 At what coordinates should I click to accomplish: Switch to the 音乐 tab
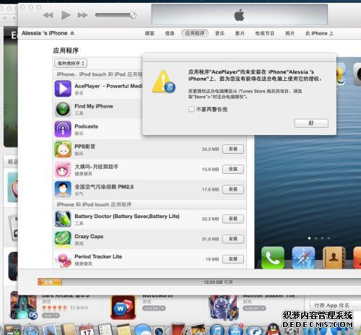click(219, 33)
